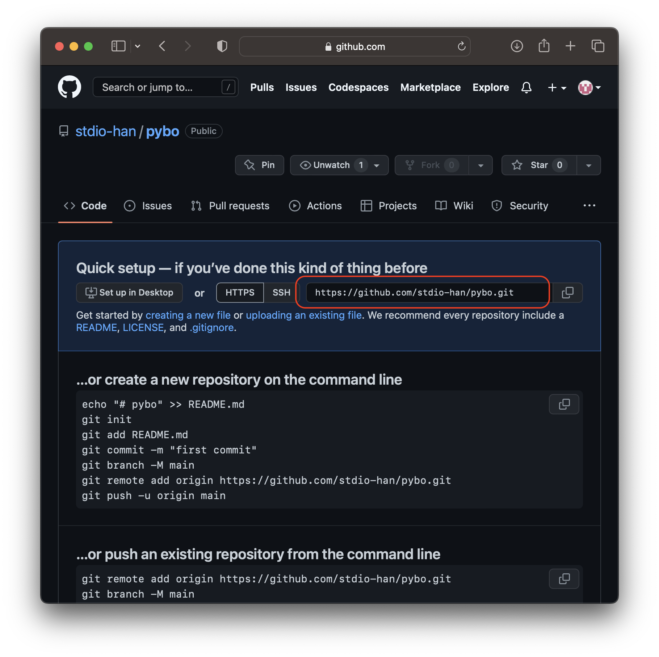Image resolution: width=659 pixels, height=657 pixels.
Task: Expand the Star lists dropdown arrow
Action: tap(589, 165)
